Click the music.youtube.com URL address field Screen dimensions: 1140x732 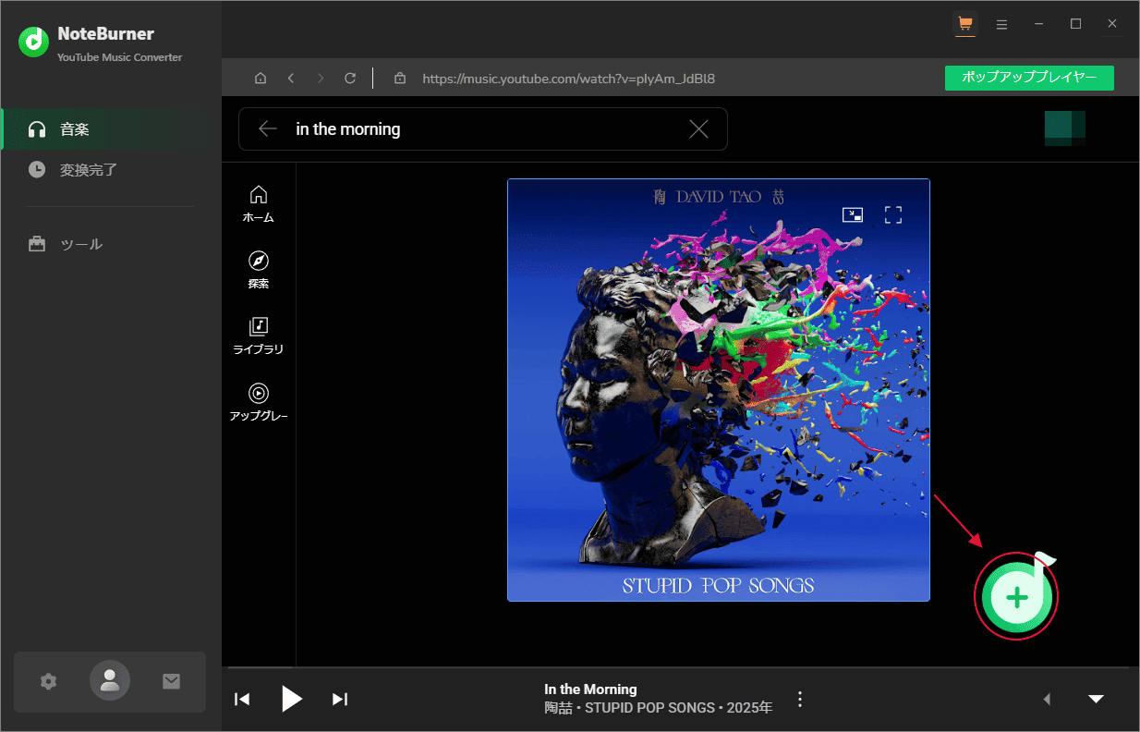coord(568,79)
